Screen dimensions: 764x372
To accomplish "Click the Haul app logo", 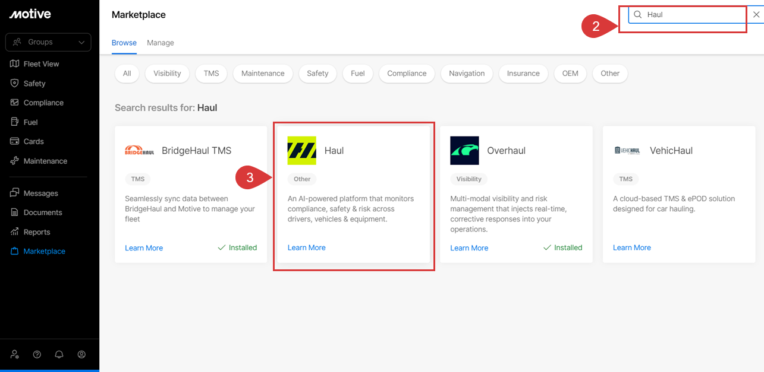I will click(302, 151).
